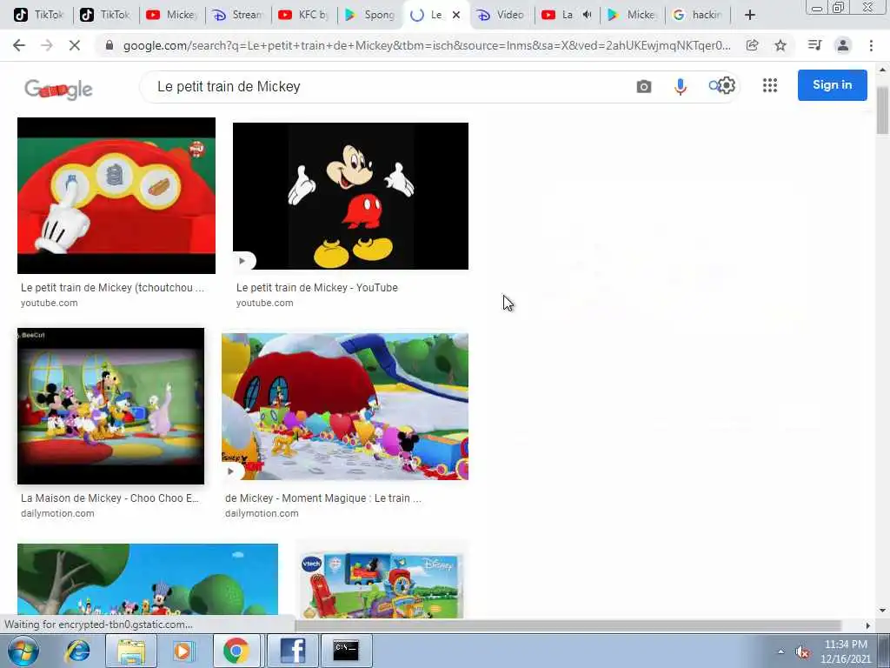Click 'La Maison de Mickey - Choo Choo E...' link
Screen dimensions: 890x668
[110, 498]
